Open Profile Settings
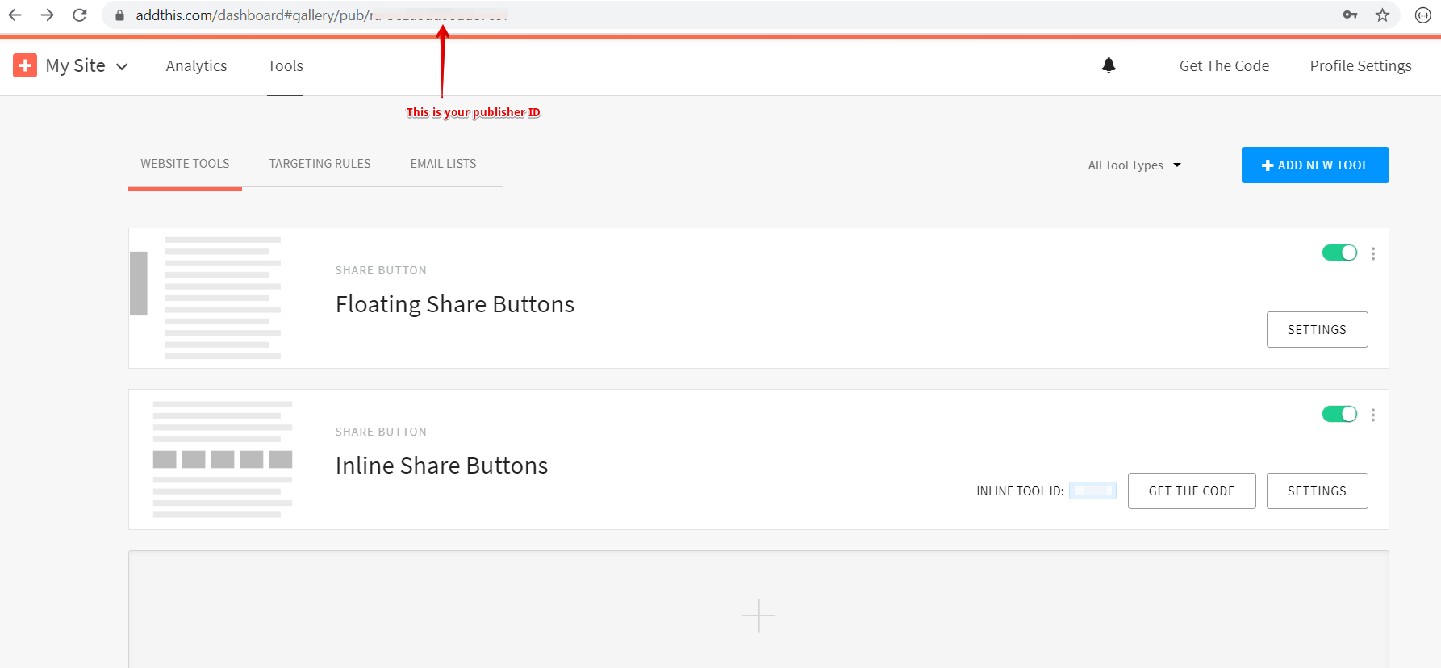This screenshot has height=668, width=1441. coord(1360,66)
